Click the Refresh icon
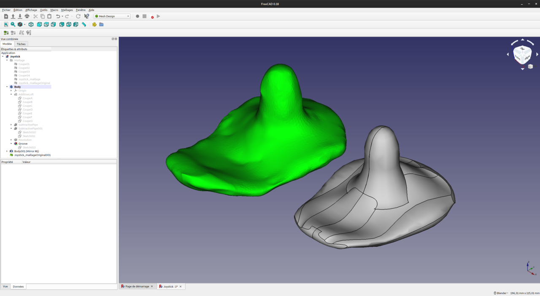The height and width of the screenshot is (296, 540). click(78, 16)
